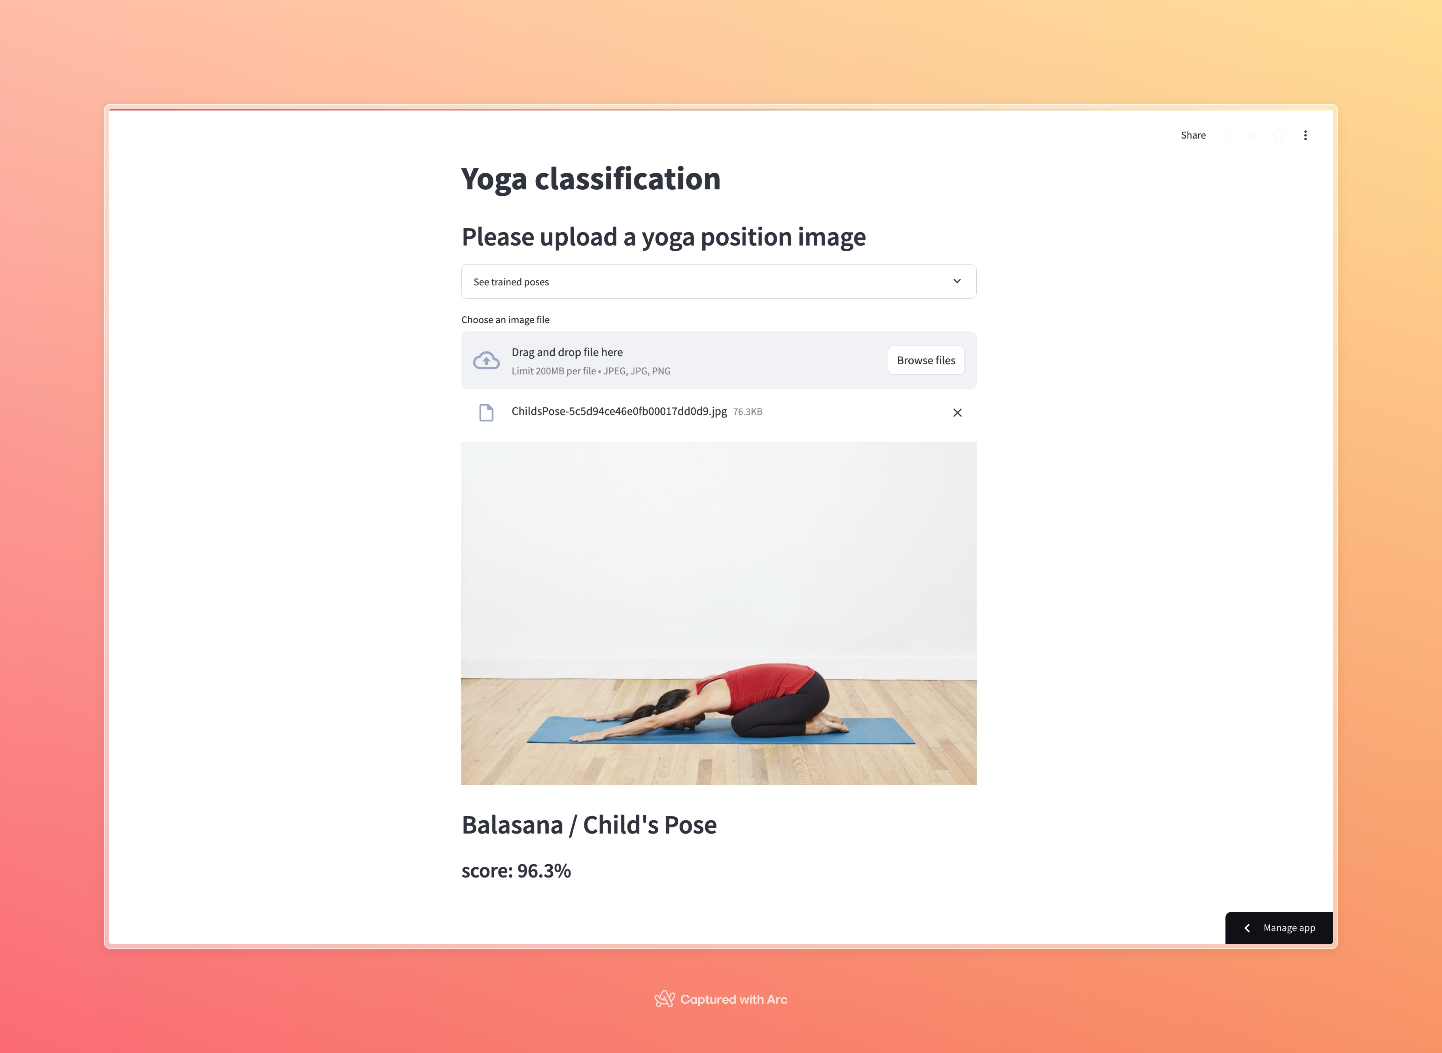Click the Arc logo in the caption
Image resolution: width=1442 pixels, height=1053 pixels.
[x=664, y=999]
